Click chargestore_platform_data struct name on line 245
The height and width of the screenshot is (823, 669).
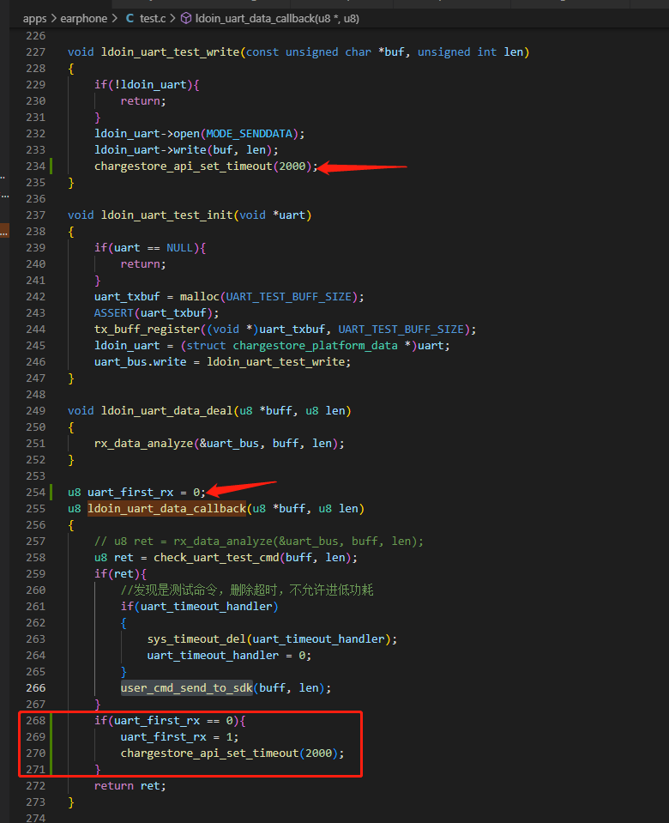tap(315, 345)
